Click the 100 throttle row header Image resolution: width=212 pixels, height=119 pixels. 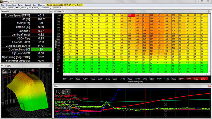pos(59,15)
